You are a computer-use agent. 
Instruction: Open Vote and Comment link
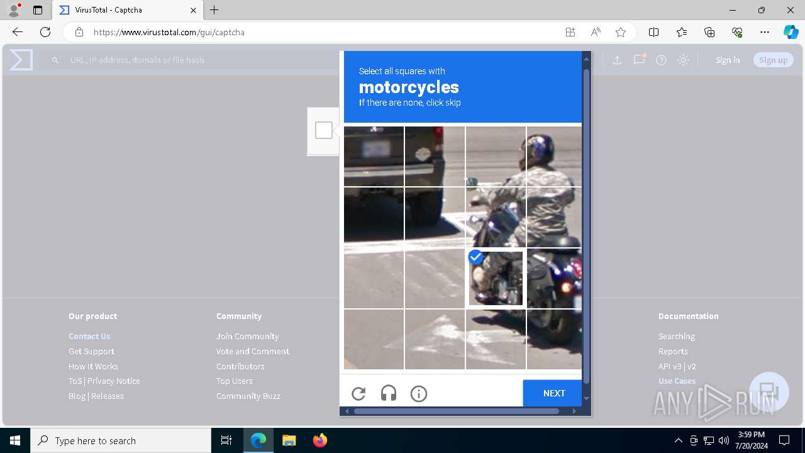point(253,351)
